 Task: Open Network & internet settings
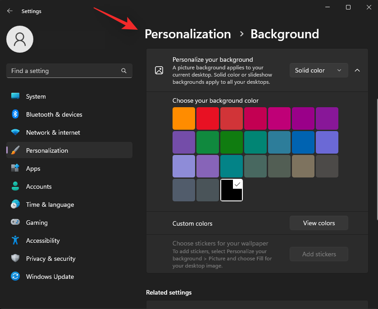point(52,132)
